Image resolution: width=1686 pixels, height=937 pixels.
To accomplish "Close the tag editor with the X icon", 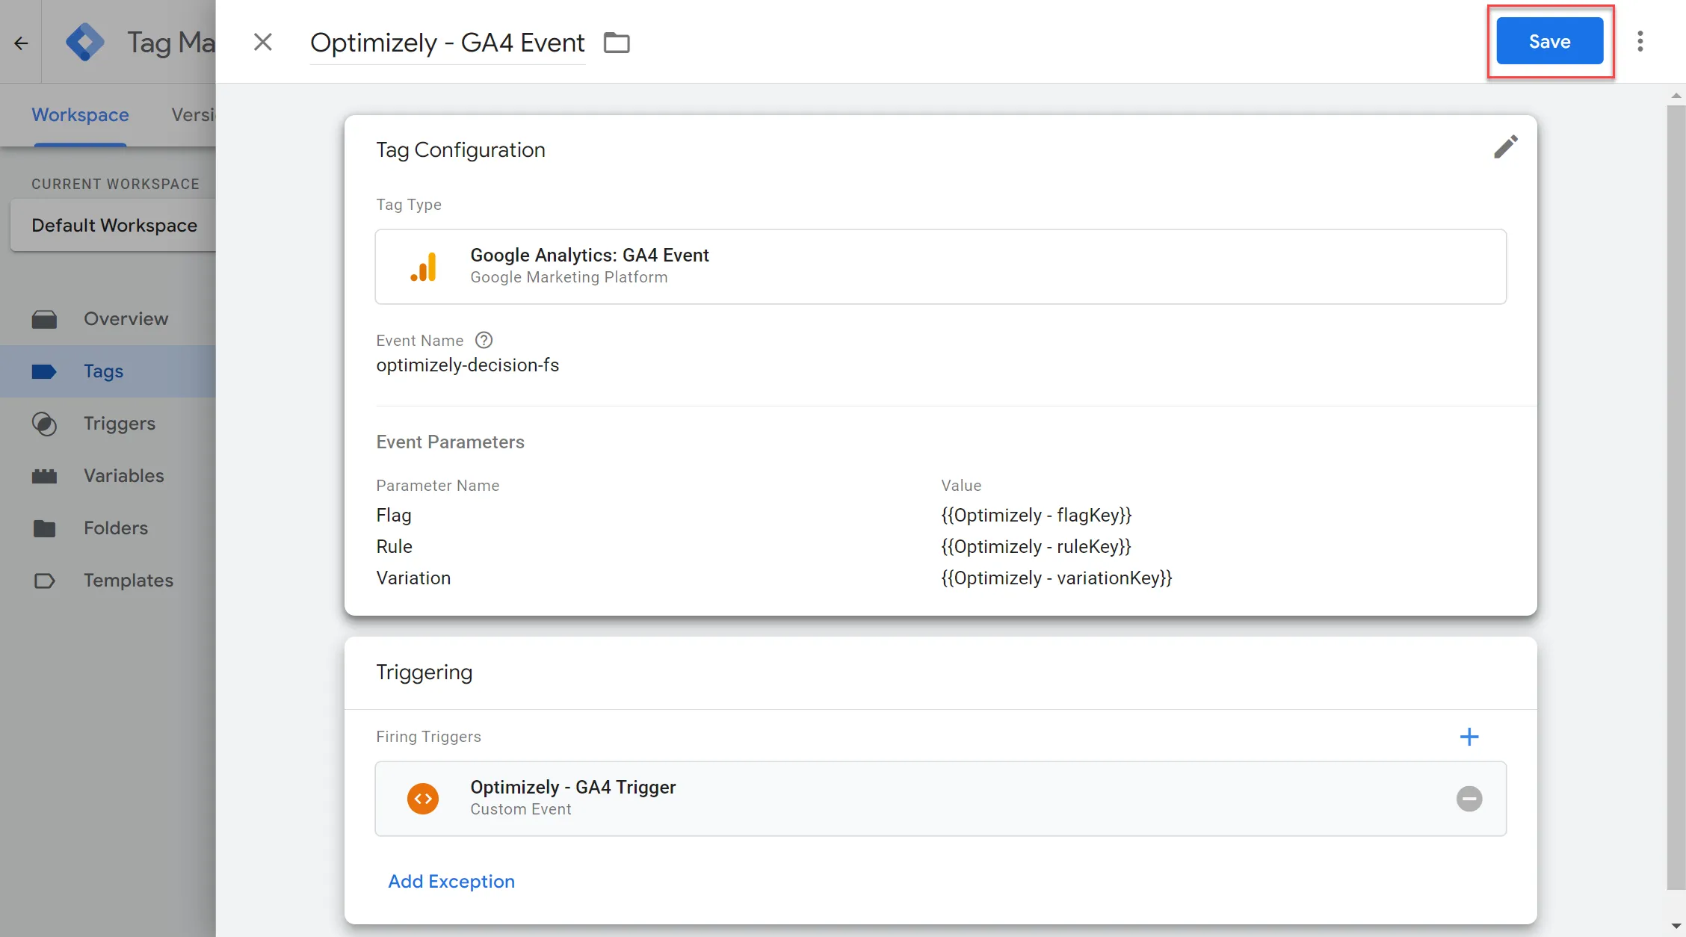I will (262, 42).
